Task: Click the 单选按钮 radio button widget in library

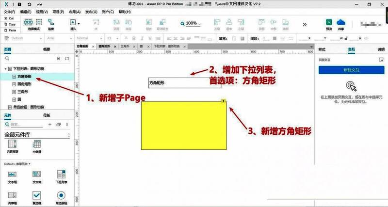Action: 61,195
